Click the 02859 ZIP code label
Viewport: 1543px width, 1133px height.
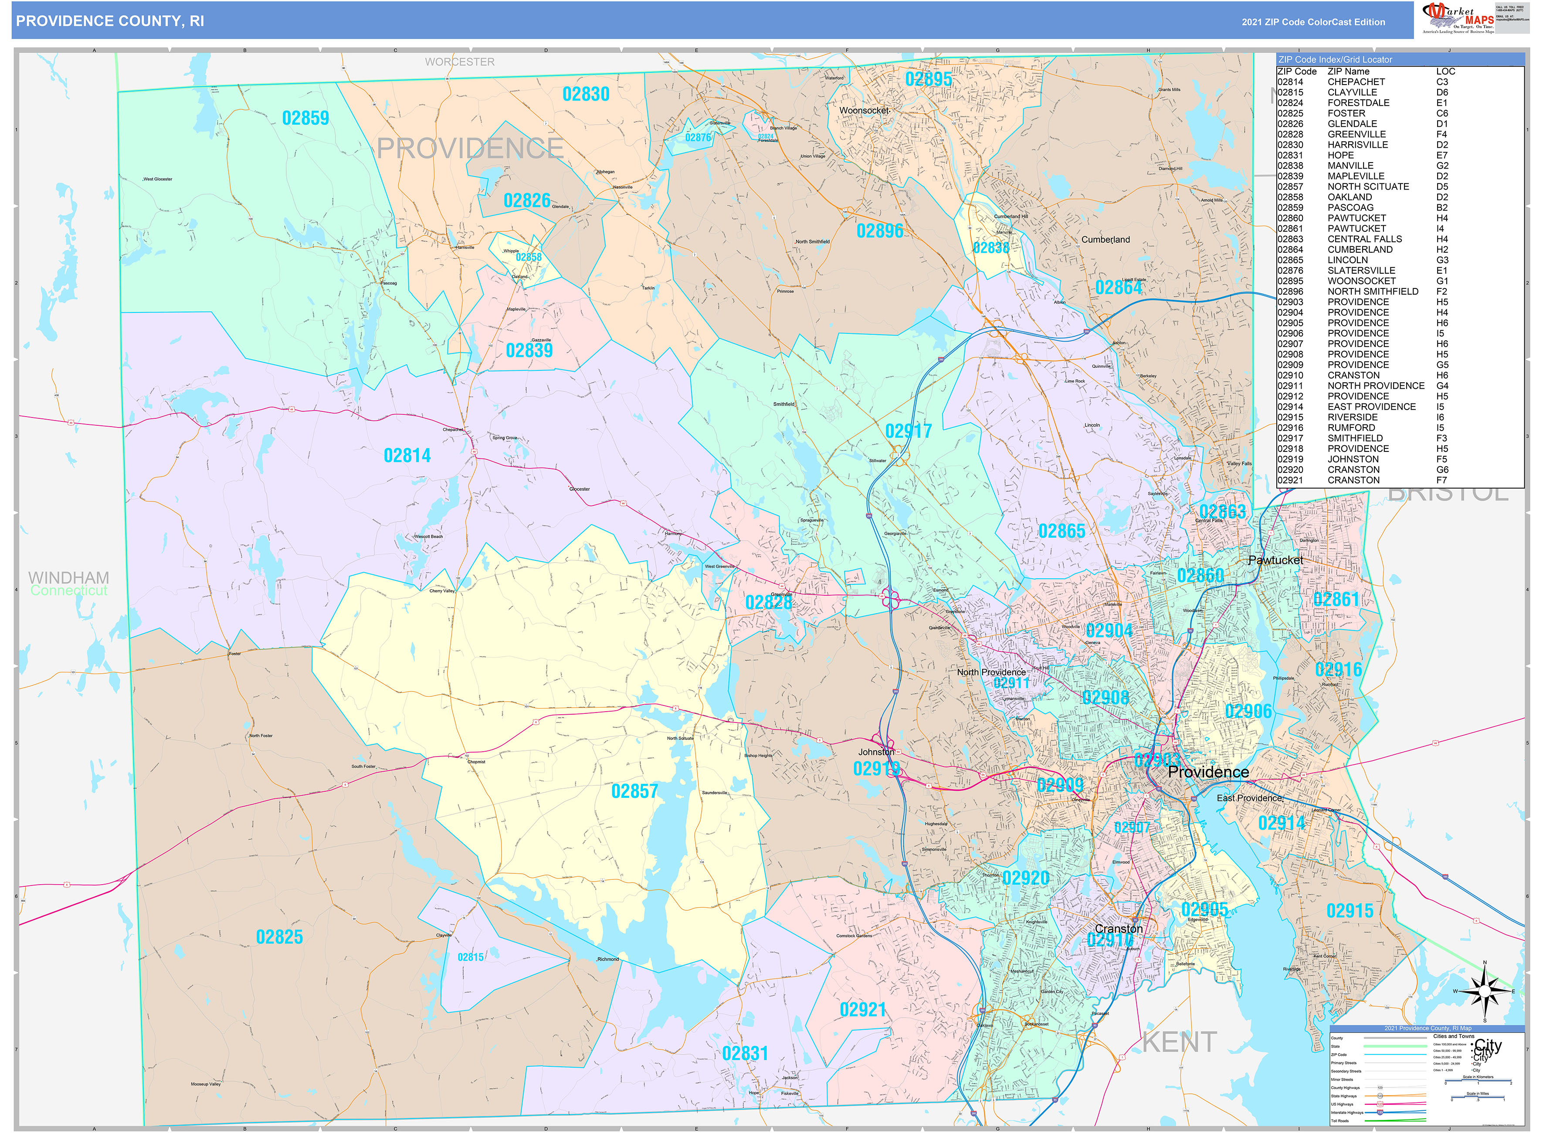click(305, 118)
